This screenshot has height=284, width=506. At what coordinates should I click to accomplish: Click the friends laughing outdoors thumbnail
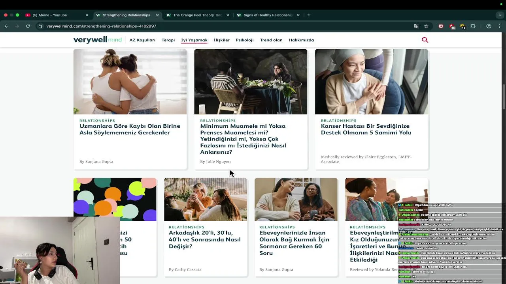tap(206, 199)
